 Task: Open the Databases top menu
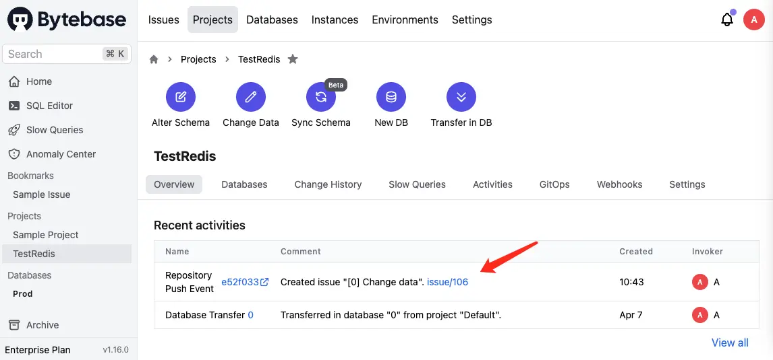(272, 20)
